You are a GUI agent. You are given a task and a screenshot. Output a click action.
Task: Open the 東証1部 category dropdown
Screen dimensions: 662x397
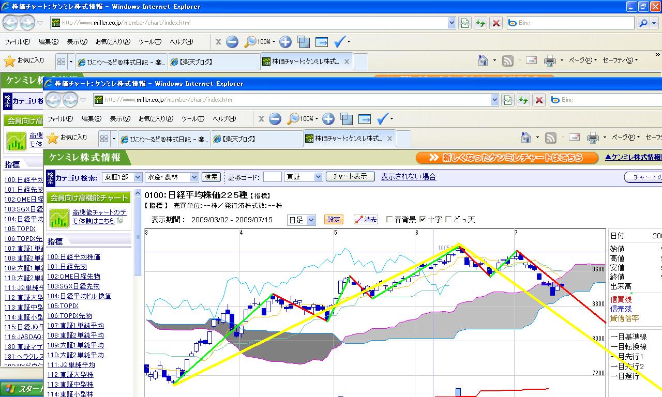122,177
